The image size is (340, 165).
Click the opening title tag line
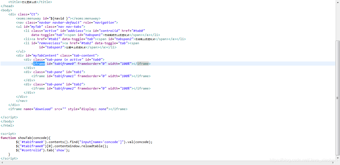30,2
